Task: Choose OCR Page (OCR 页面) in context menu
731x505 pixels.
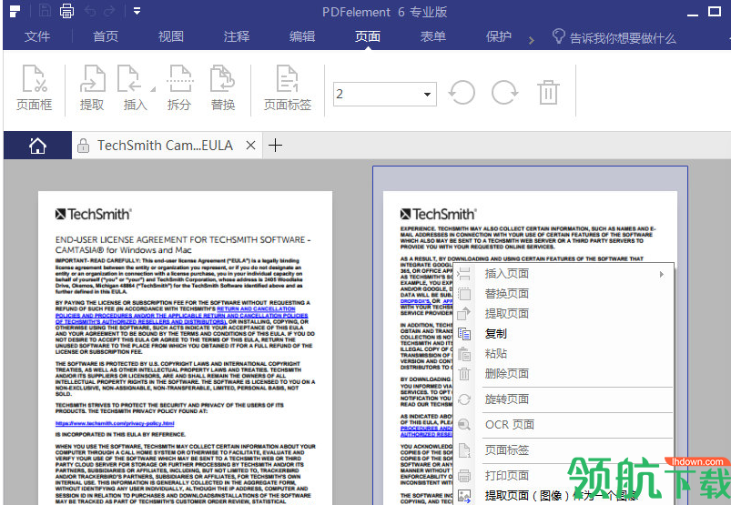Action: tap(564, 424)
